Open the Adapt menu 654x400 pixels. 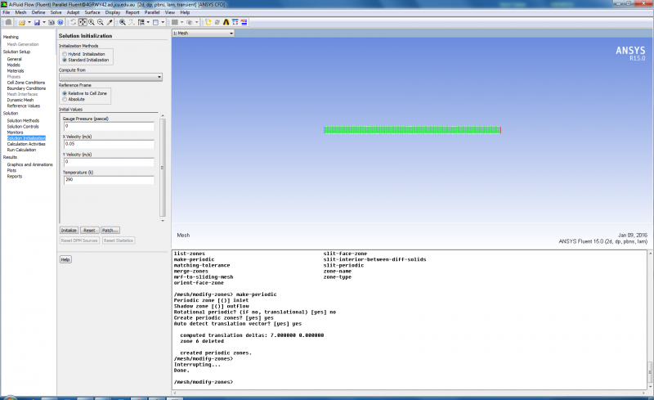(73, 12)
